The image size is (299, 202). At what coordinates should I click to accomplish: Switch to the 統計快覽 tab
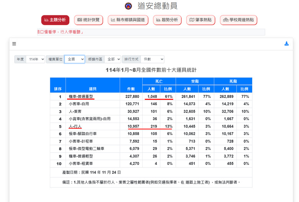pyautogui.click(x=89, y=20)
